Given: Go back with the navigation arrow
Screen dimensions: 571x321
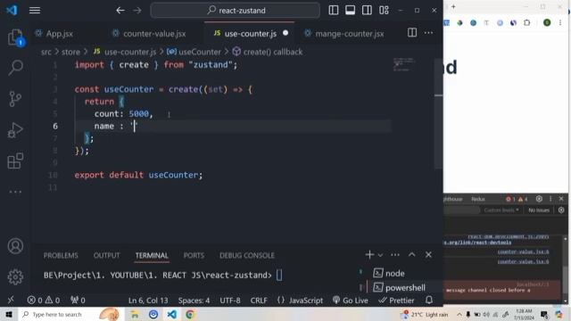Looking at the screenshot, I should tap(120, 10).
